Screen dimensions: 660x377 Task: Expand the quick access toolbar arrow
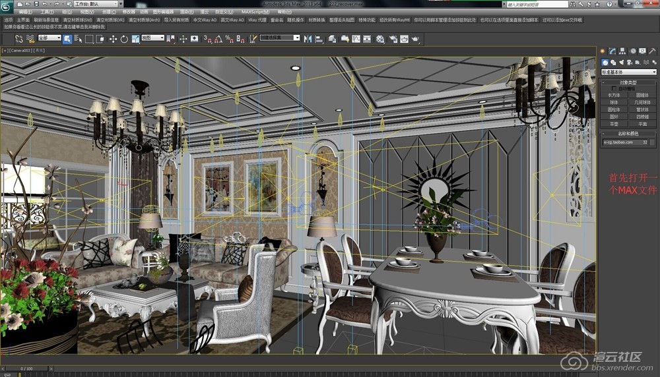121,4
